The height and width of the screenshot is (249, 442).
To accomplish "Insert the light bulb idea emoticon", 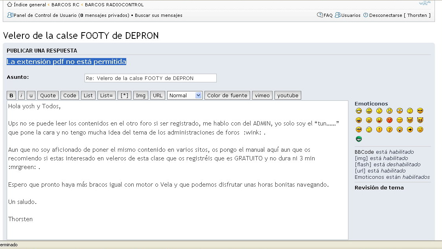I will 400,129.
